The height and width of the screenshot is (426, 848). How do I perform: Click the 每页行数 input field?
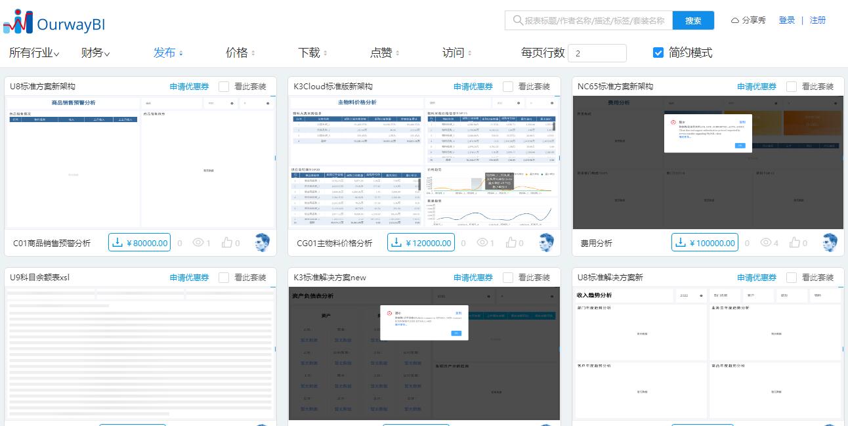[x=598, y=53]
